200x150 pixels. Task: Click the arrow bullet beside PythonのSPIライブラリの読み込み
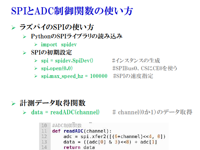click(x=25, y=37)
